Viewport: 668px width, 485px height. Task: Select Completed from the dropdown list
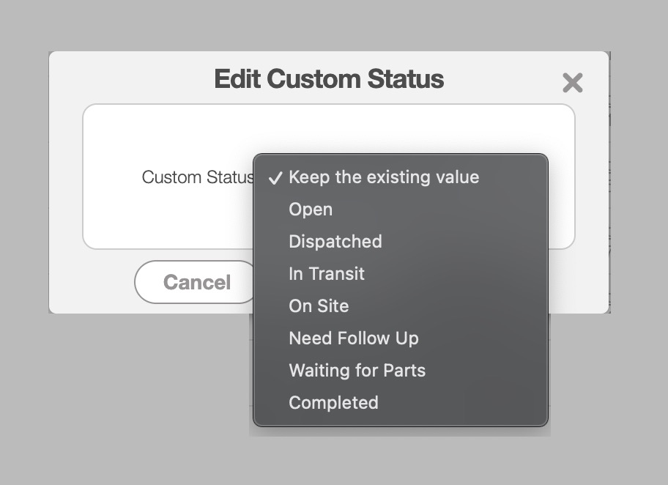pyautogui.click(x=334, y=403)
